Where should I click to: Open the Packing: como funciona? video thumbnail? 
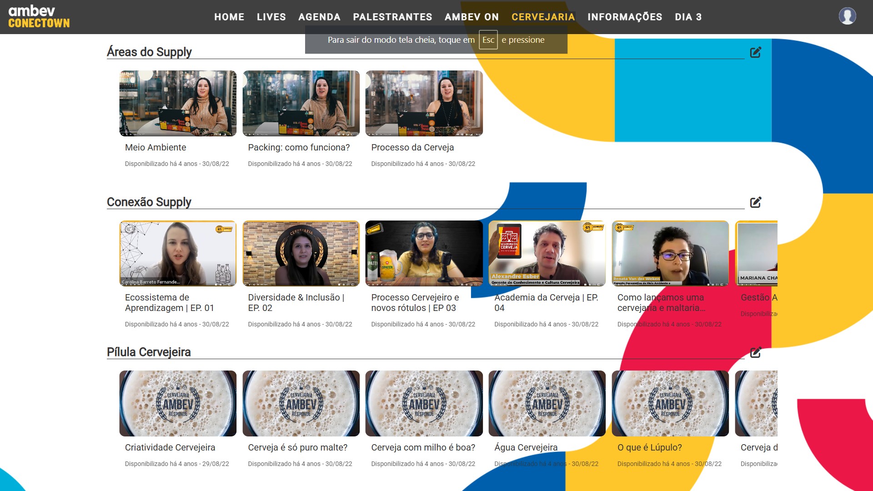(x=301, y=103)
